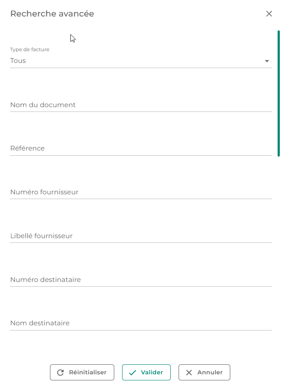285x383 pixels.
Task: Click the Nom destinataire text field
Action: [x=141, y=323]
